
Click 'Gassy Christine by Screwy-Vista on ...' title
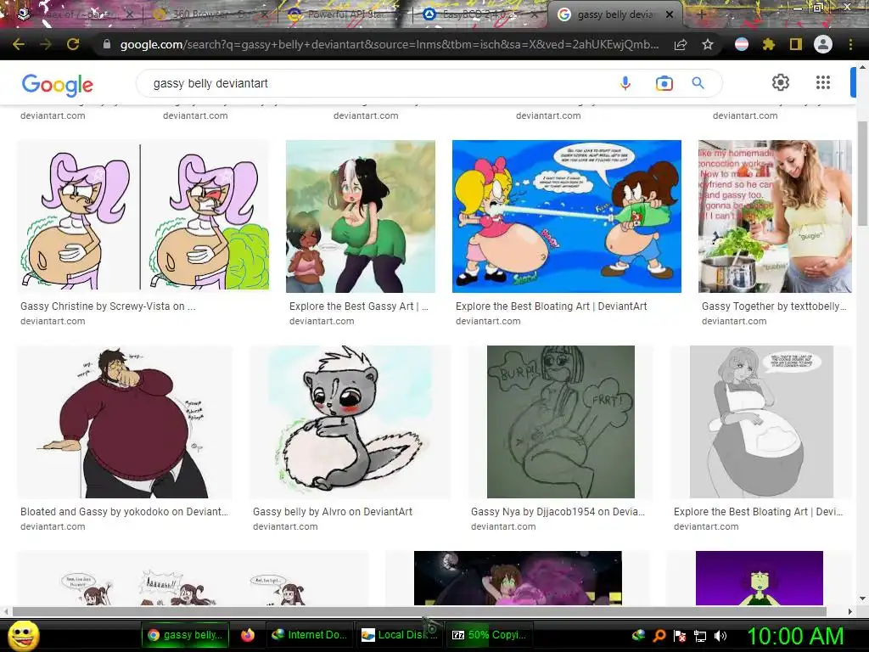(108, 306)
